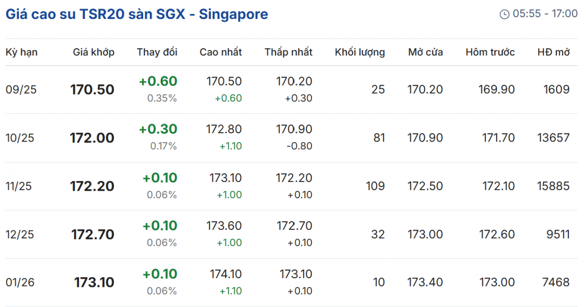The height and width of the screenshot is (307, 586).
Task: Click the Cao nhất column header
Action: point(221,52)
